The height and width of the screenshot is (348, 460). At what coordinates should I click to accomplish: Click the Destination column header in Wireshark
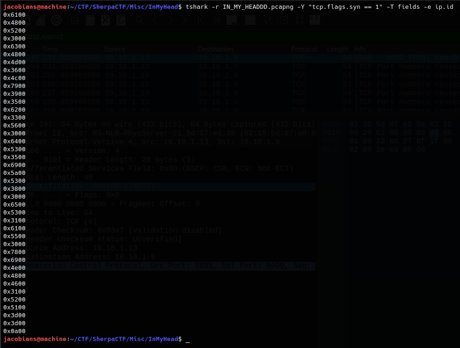pyautogui.click(x=216, y=49)
